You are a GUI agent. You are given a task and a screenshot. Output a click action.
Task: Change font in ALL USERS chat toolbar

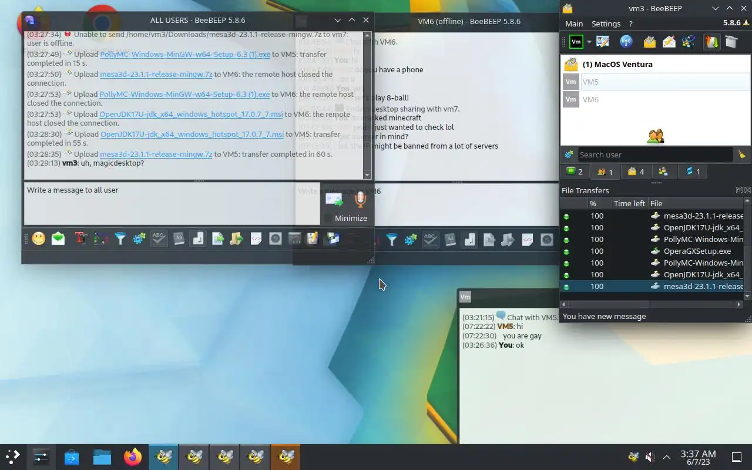(x=81, y=239)
